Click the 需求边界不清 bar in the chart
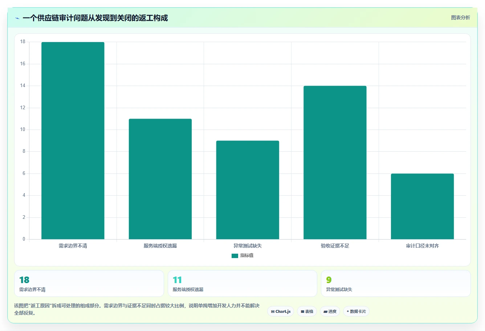 point(73,141)
